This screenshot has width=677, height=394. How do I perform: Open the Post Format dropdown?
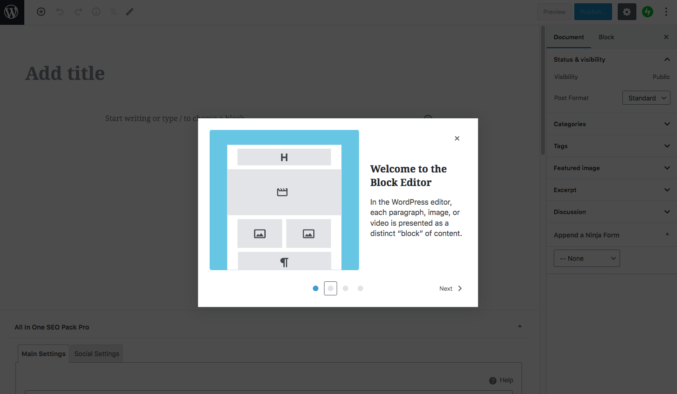pos(646,98)
